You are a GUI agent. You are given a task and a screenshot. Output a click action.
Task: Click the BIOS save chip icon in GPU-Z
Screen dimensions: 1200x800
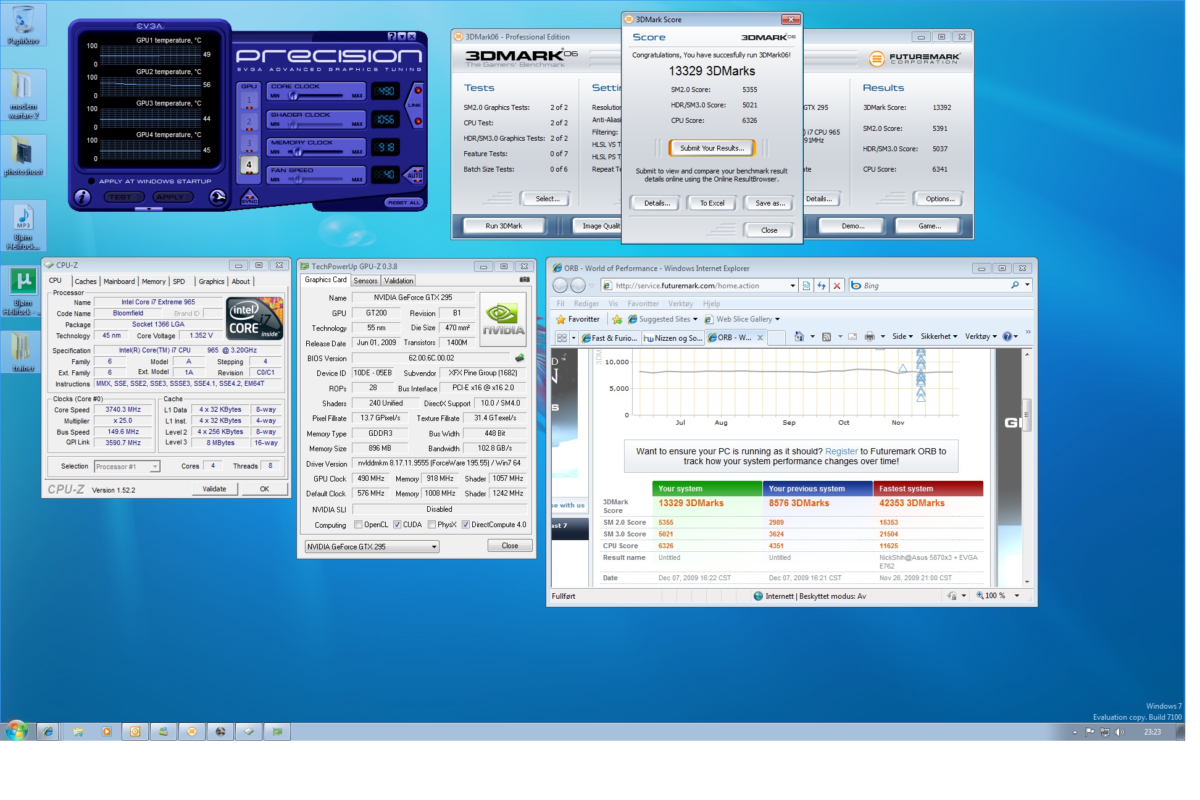(520, 358)
